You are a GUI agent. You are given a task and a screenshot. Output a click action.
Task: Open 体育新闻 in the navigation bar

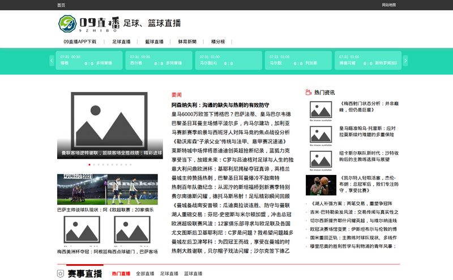pos(187,41)
